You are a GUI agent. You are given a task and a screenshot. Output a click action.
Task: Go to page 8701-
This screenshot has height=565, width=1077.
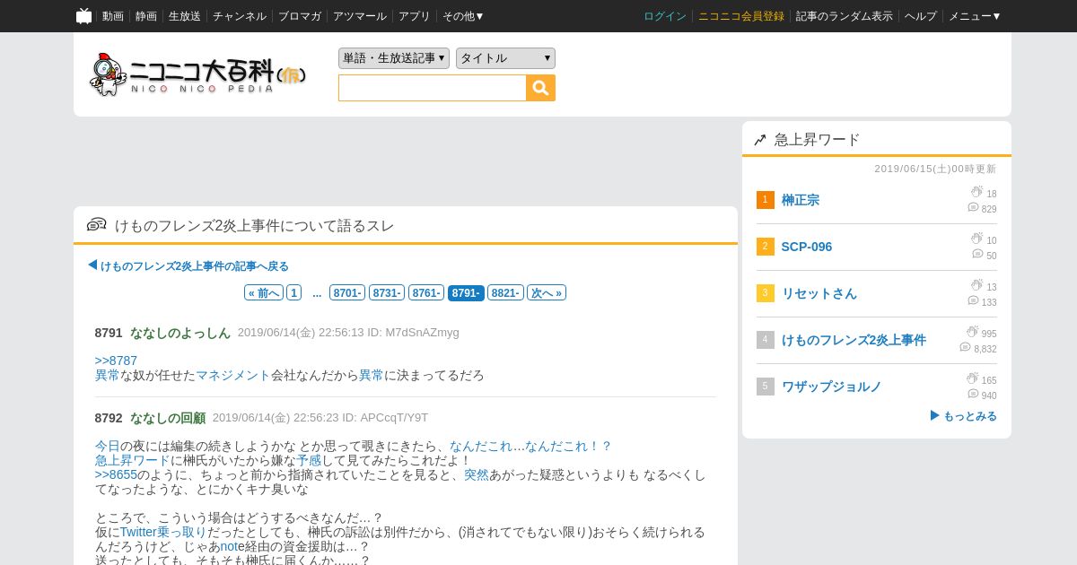[347, 293]
